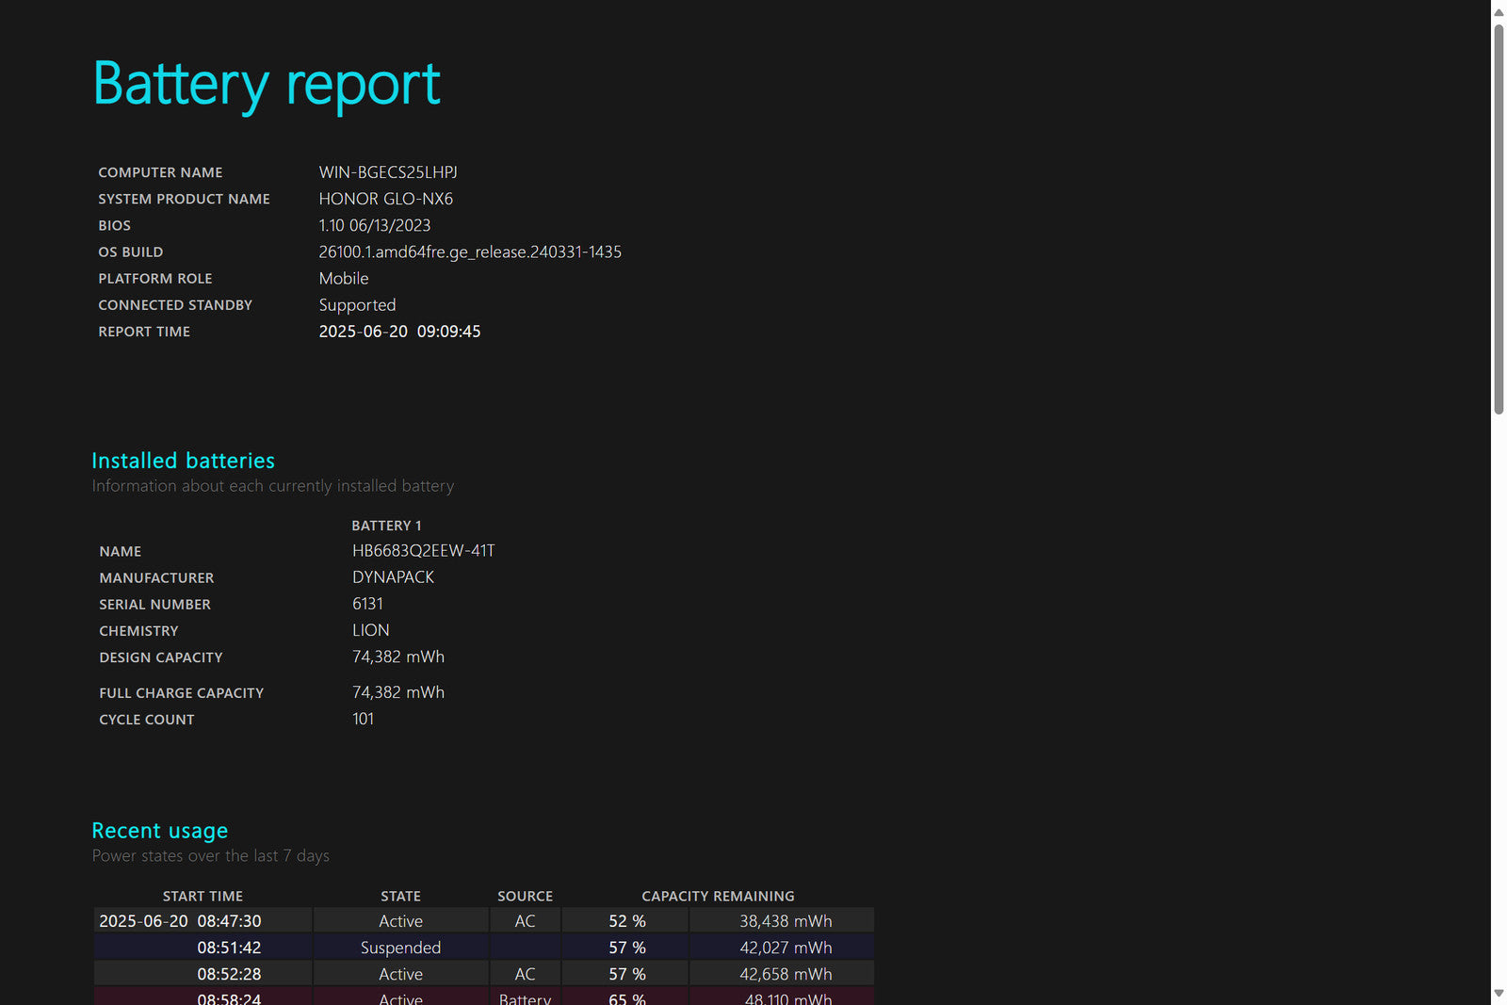
Task: Click the Battery report page title
Action: pyautogui.click(x=267, y=84)
